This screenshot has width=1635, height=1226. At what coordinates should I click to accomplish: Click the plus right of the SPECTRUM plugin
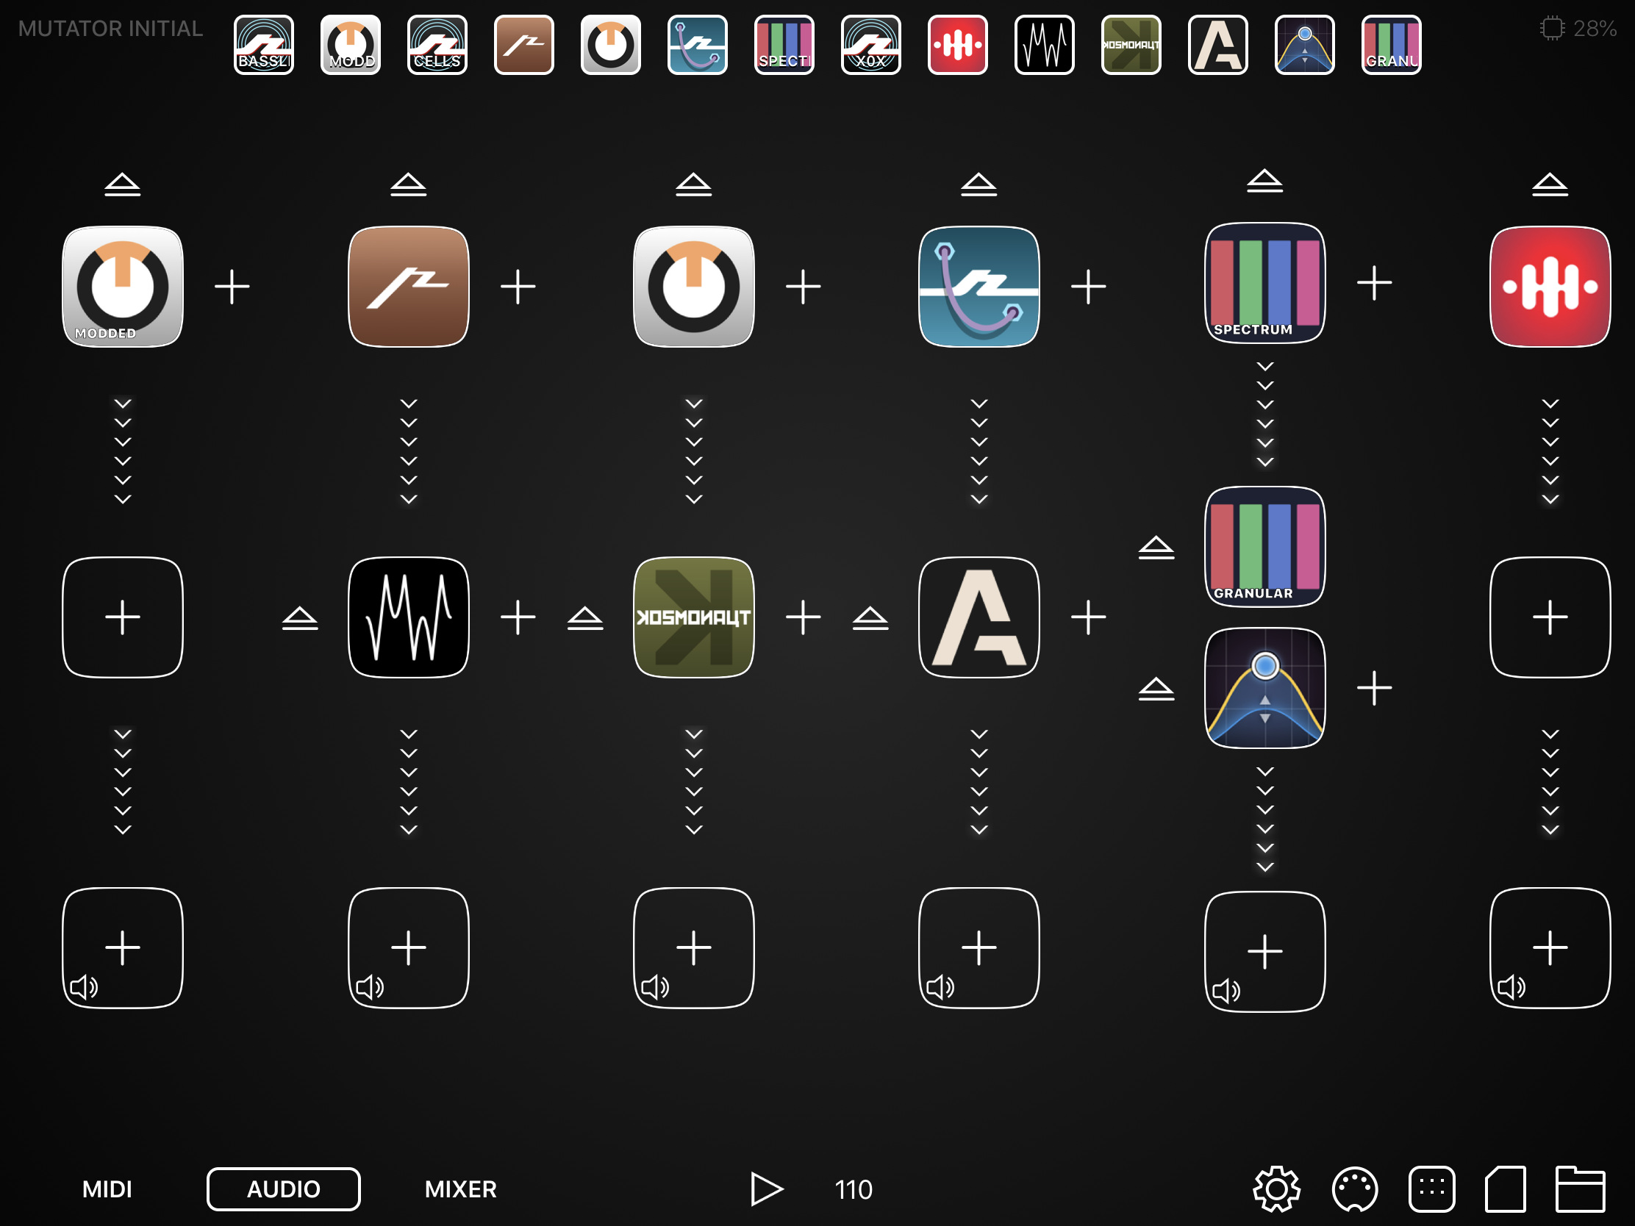[x=1375, y=283]
